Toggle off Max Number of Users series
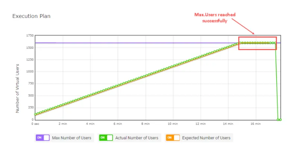The width and height of the screenshot is (296, 155). [x=43, y=137]
